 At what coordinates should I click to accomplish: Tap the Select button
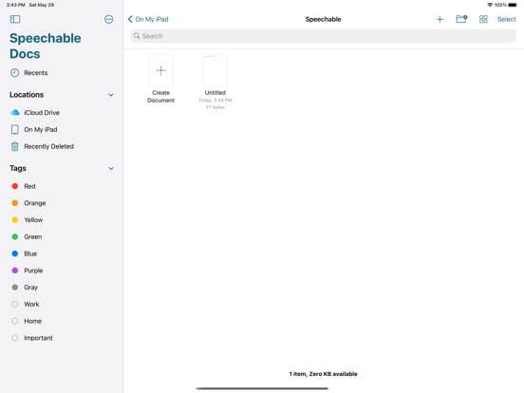tap(506, 19)
